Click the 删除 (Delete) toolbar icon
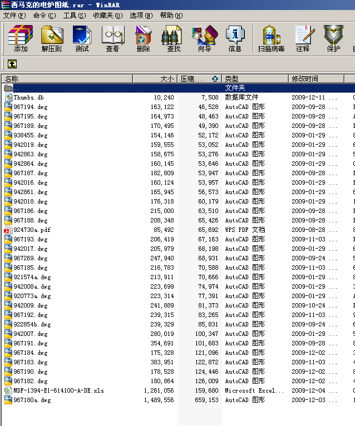 [x=143, y=38]
